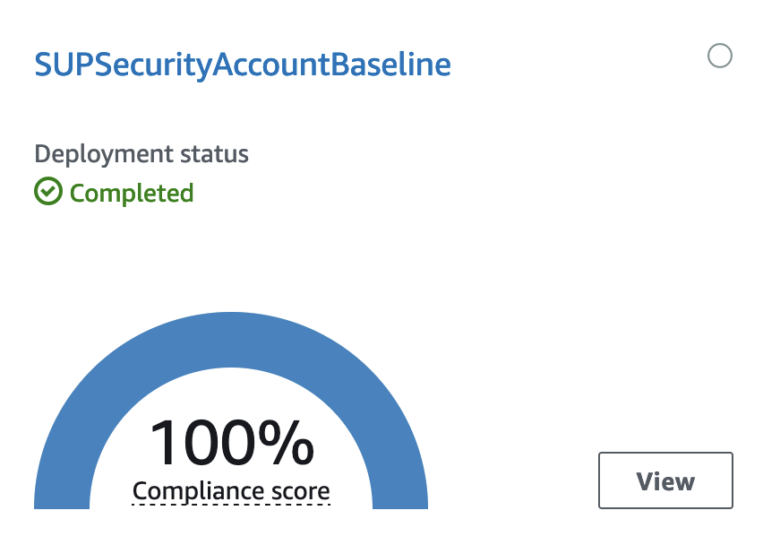Click the large 100% number in gauge
Image resolution: width=763 pixels, height=545 pixels.
(x=232, y=443)
